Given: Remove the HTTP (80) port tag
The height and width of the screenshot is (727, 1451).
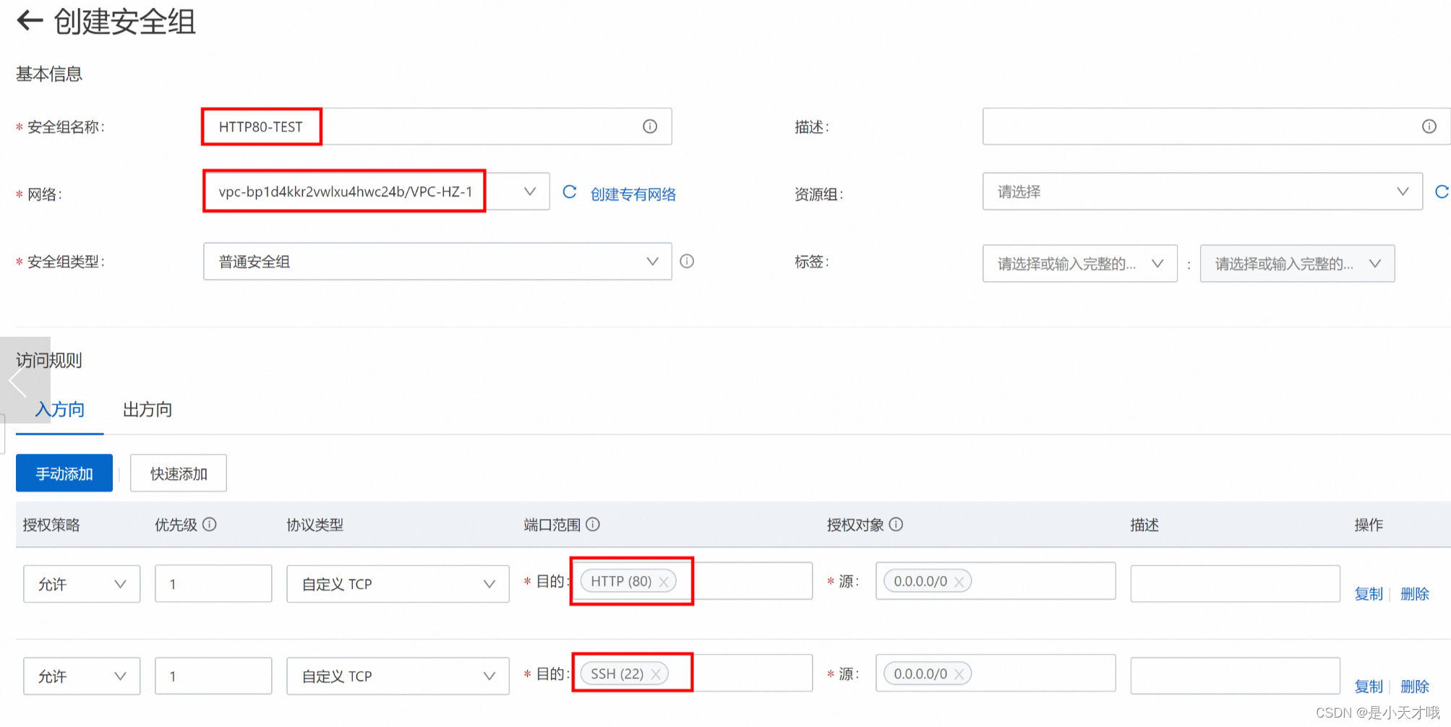Looking at the screenshot, I should (x=664, y=581).
